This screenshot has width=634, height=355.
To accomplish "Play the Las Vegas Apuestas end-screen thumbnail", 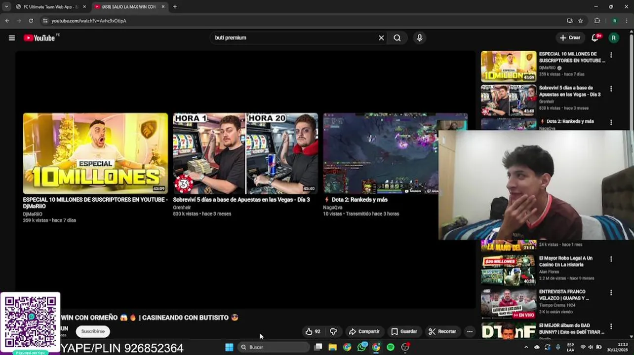I will (245, 153).
